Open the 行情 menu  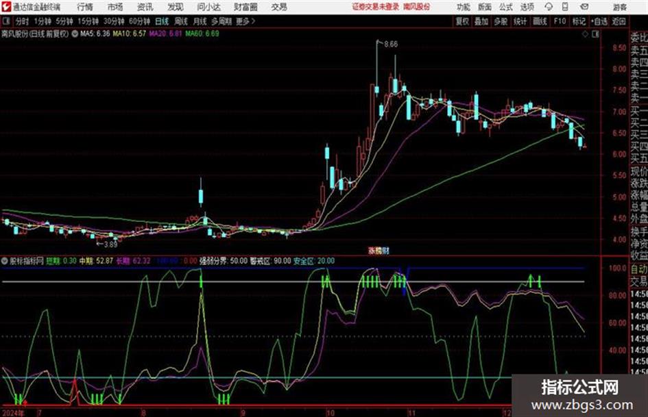(85, 7)
